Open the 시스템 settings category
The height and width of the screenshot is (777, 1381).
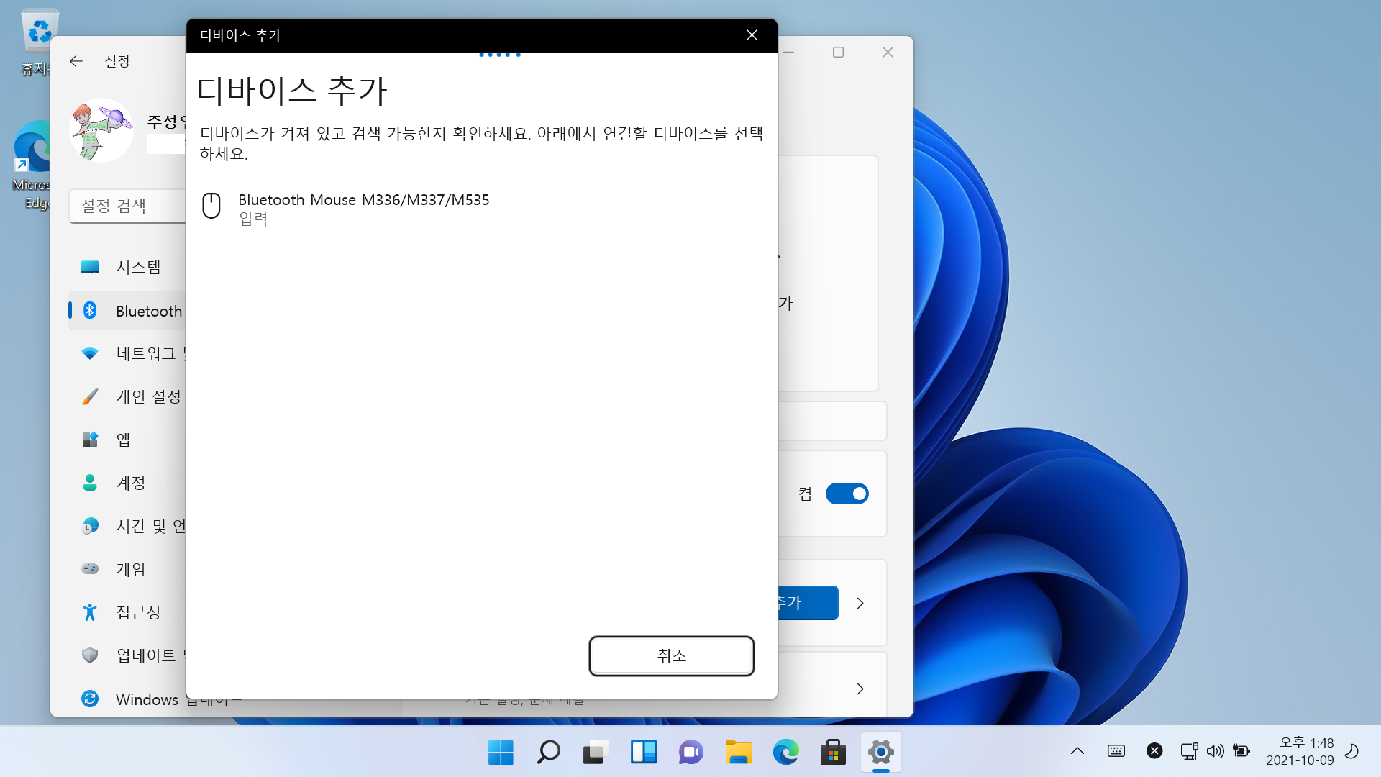coord(137,268)
